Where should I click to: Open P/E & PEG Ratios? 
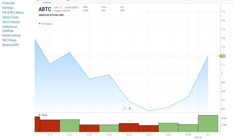tap(13, 13)
